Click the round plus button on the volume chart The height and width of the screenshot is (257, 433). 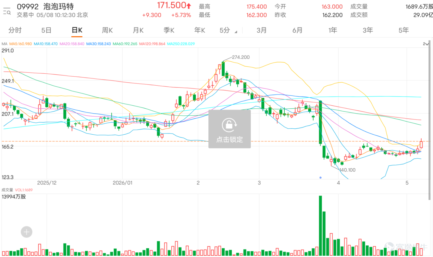click(x=27, y=232)
